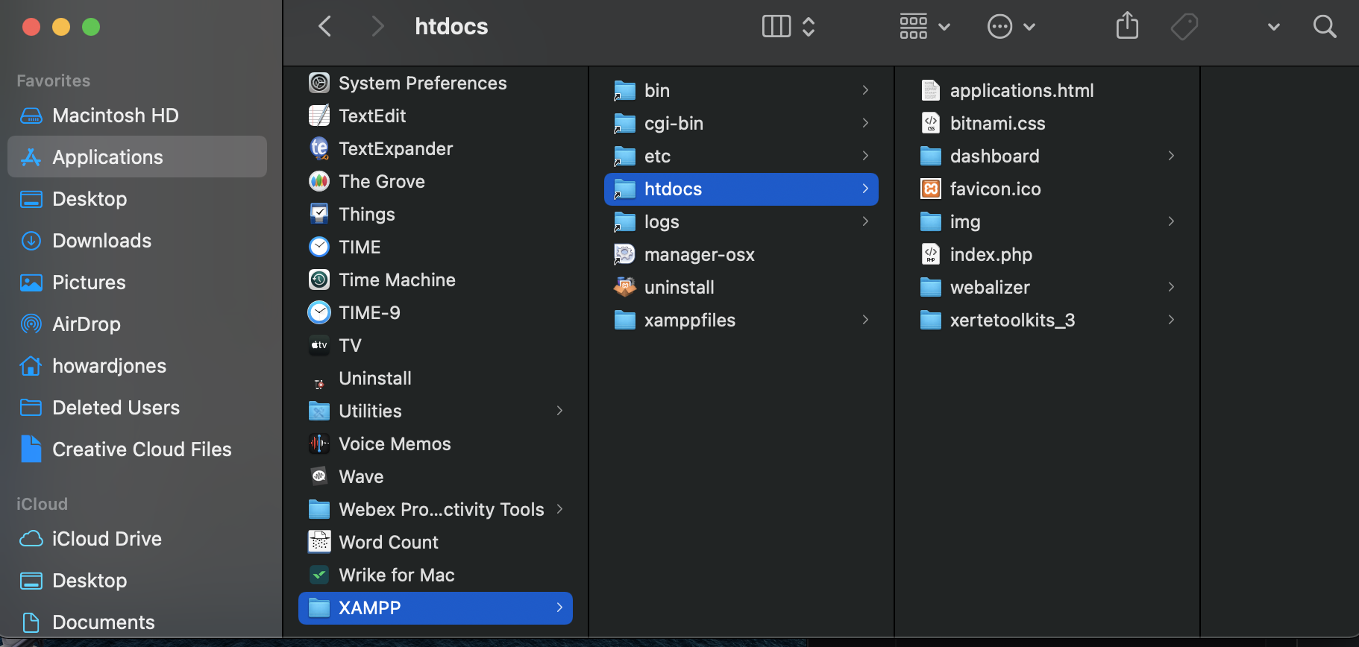Viewport: 1359px width, 647px height.
Task: Select the img folder
Action: pos(1047,221)
